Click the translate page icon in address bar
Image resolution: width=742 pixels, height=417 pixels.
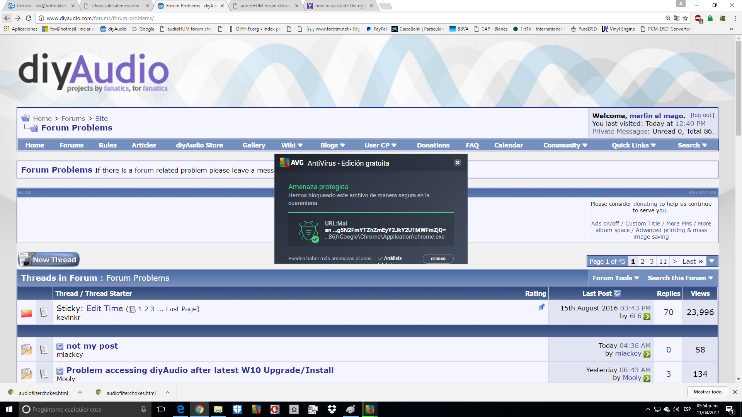coord(676,18)
